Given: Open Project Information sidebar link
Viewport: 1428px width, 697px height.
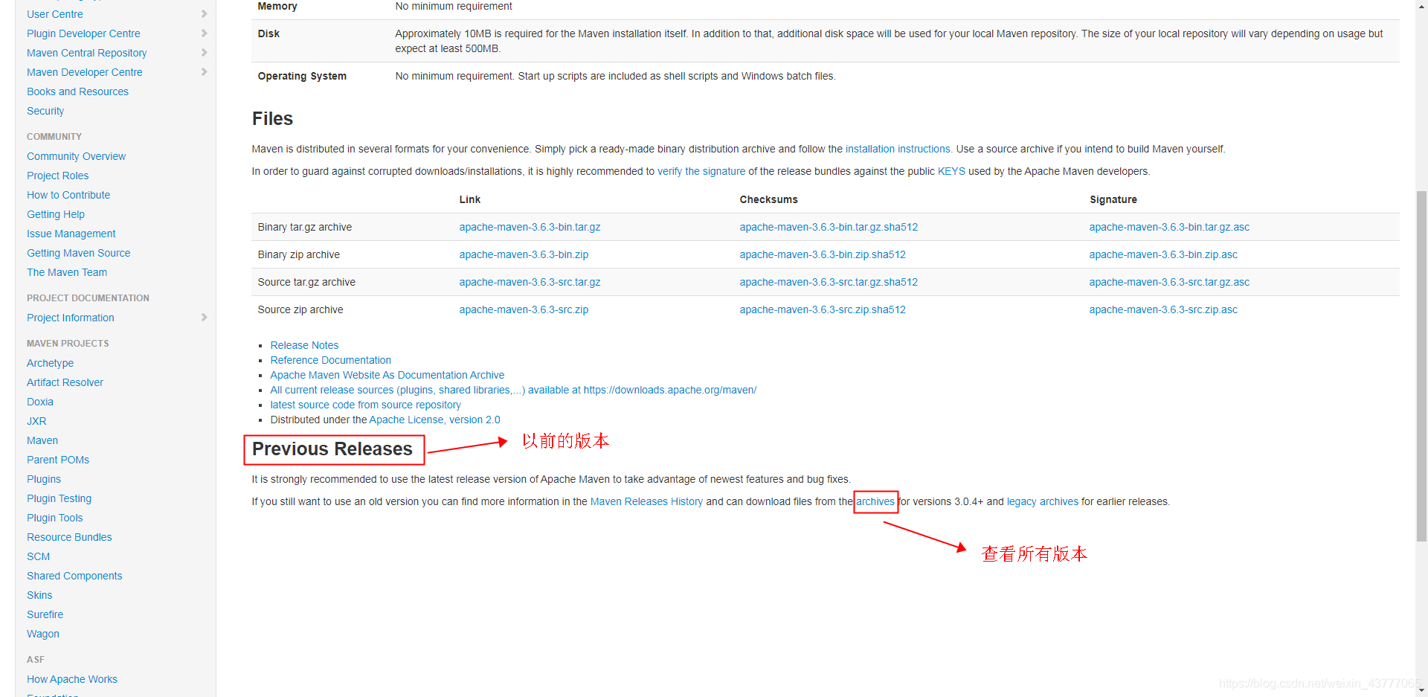Looking at the screenshot, I should coord(71,318).
